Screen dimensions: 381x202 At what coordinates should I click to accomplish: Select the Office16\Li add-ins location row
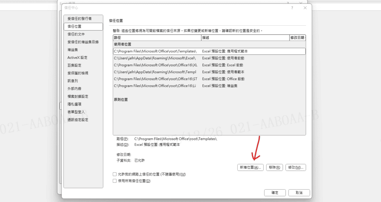pos(209,86)
